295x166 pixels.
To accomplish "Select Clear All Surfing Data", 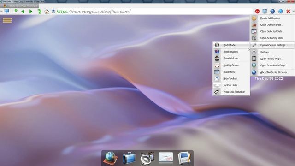I will (272, 38).
